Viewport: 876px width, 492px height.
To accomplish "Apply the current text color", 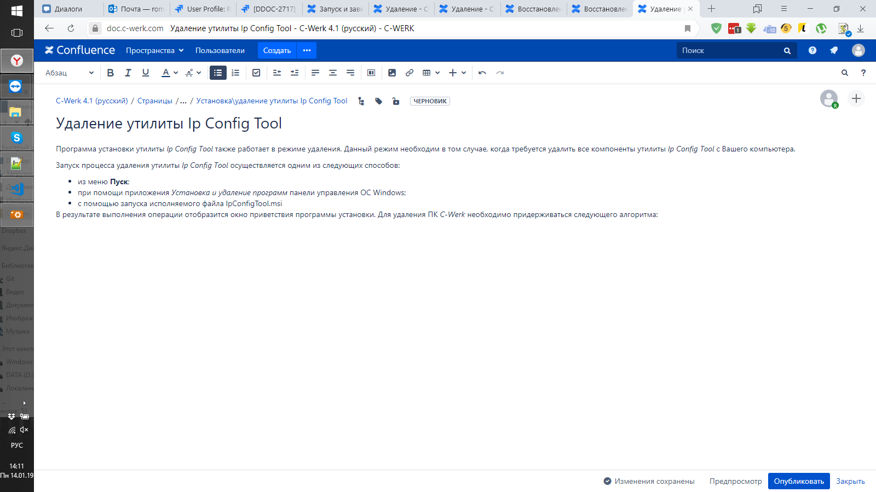I will coord(166,73).
